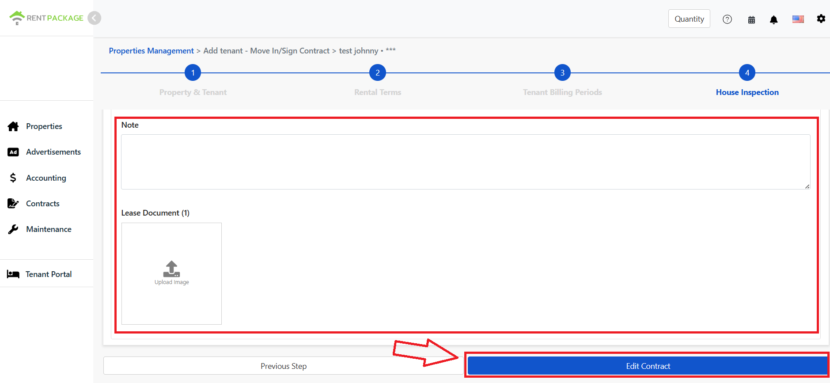Viewport: 830px width, 383px height.
Task: Select the House Inspection step label
Action: point(747,92)
